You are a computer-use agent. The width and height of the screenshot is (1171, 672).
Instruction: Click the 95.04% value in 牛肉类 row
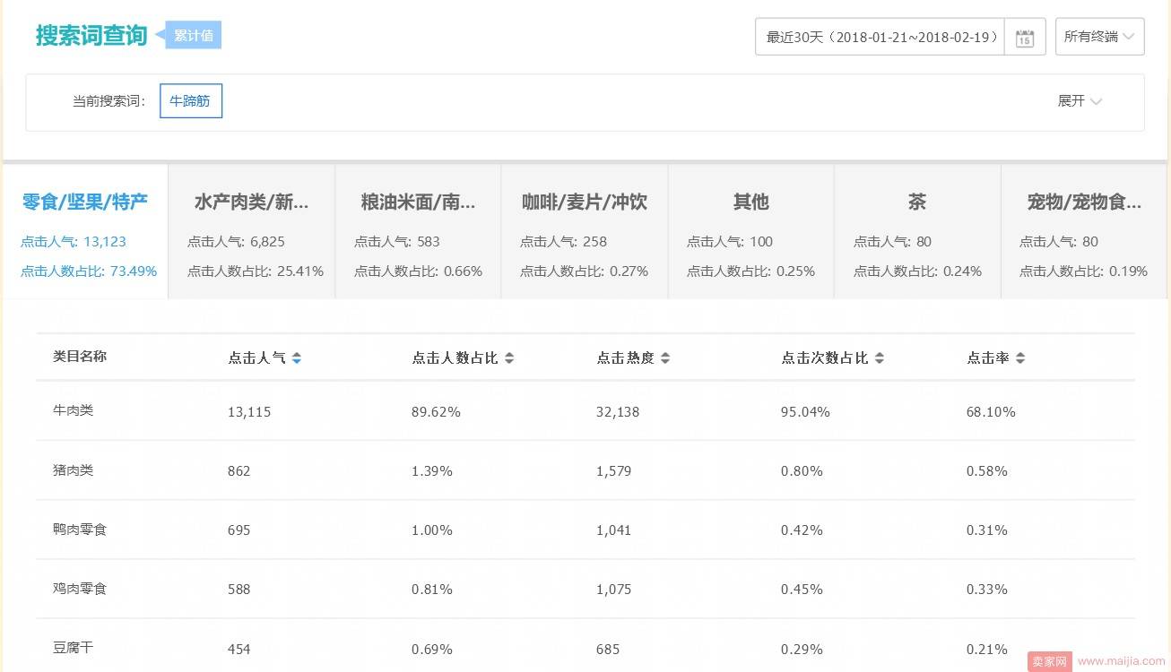(x=805, y=412)
